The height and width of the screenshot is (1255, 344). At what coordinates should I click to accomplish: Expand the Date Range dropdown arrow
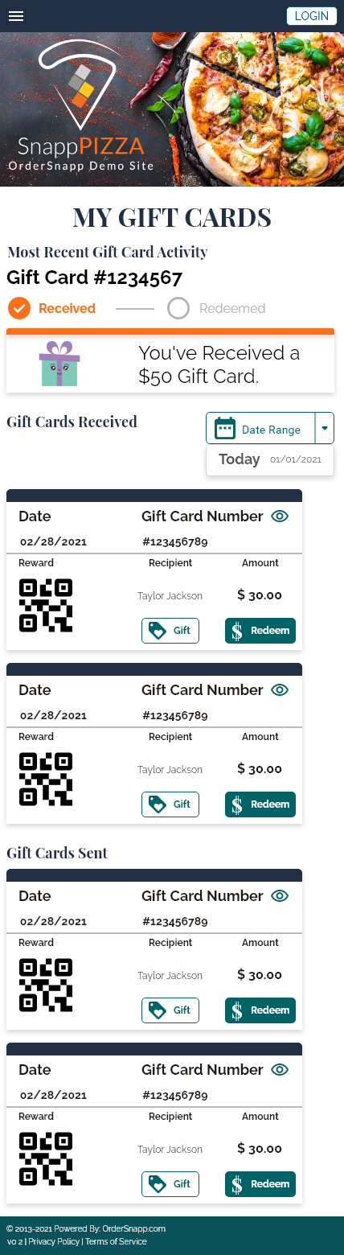[325, 429]
